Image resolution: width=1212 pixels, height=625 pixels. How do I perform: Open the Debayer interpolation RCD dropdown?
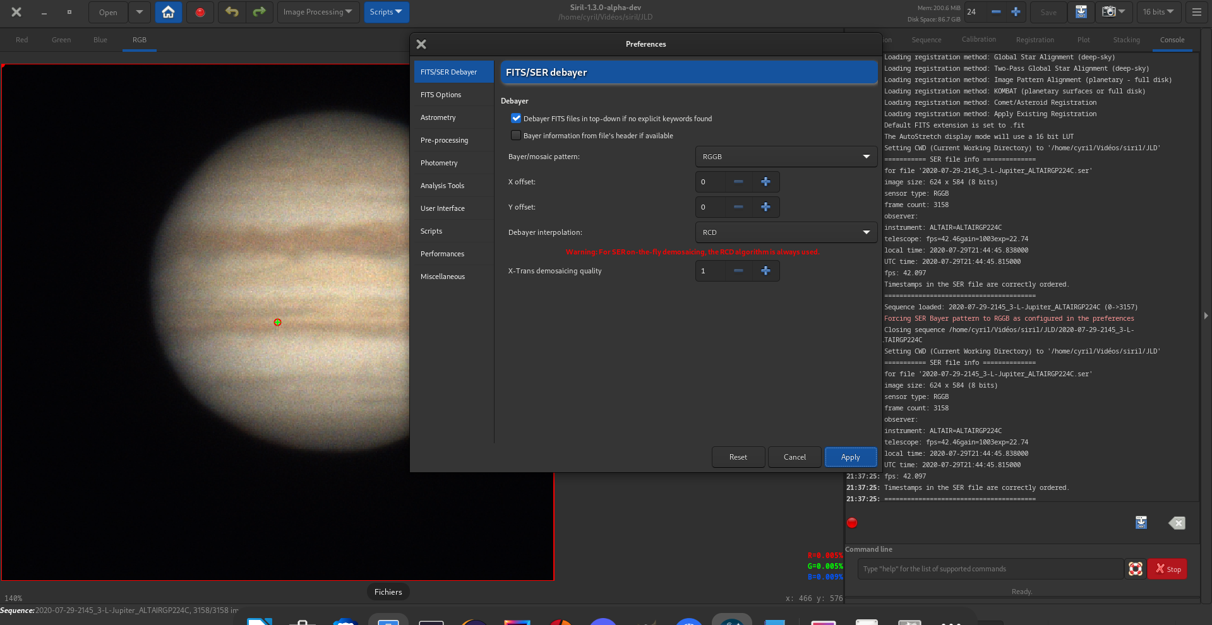tap(786, 232)
